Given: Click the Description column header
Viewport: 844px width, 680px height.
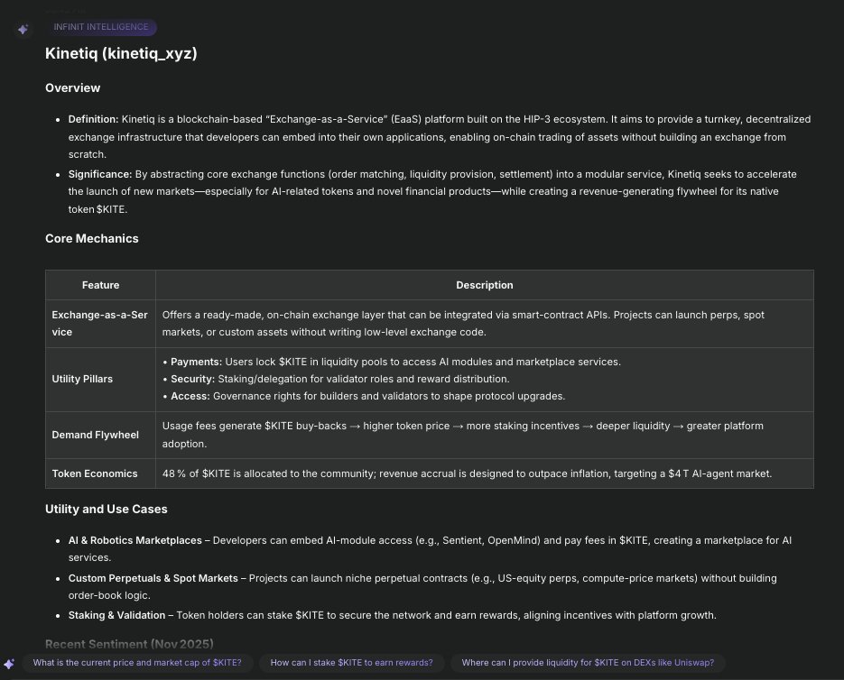Looking at the screenshot, I should point(484,285).
